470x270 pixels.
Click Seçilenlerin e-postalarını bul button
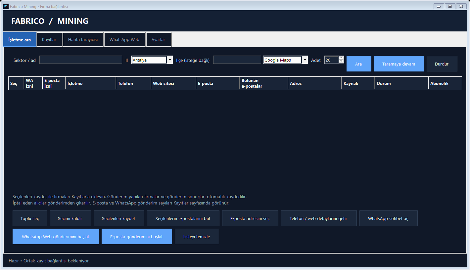[x=183, y=218]
